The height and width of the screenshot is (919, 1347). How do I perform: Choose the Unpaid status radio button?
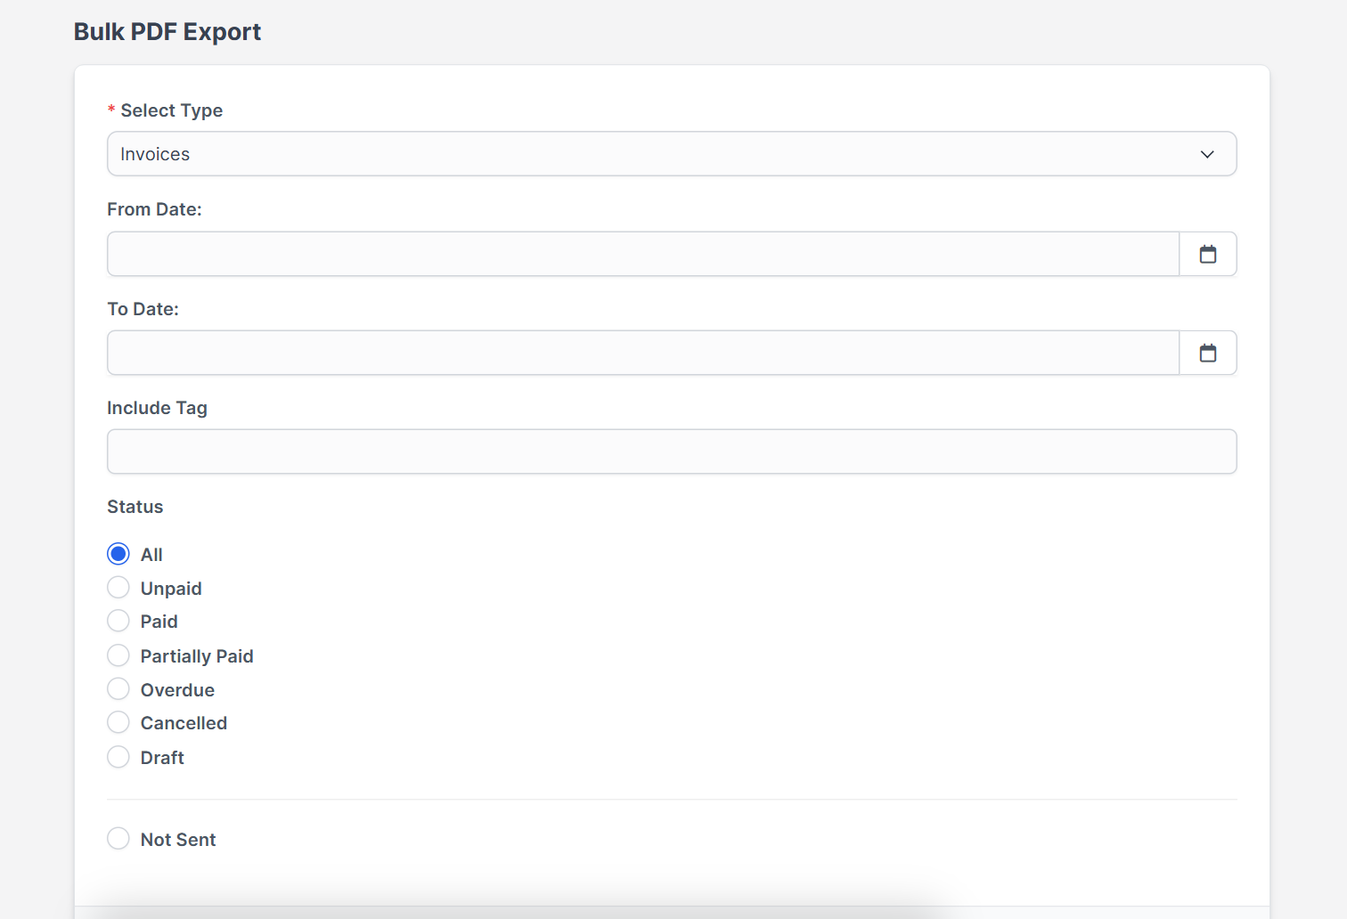tap(118, 588)
